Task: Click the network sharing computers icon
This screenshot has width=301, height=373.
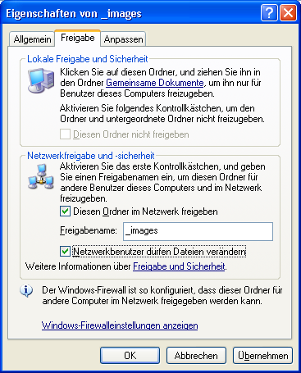Action: pyautogui.click(x=41, y=177)
